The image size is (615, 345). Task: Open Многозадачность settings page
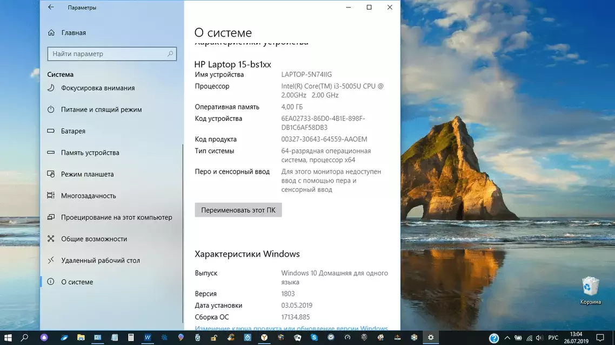tap(88, 196)
